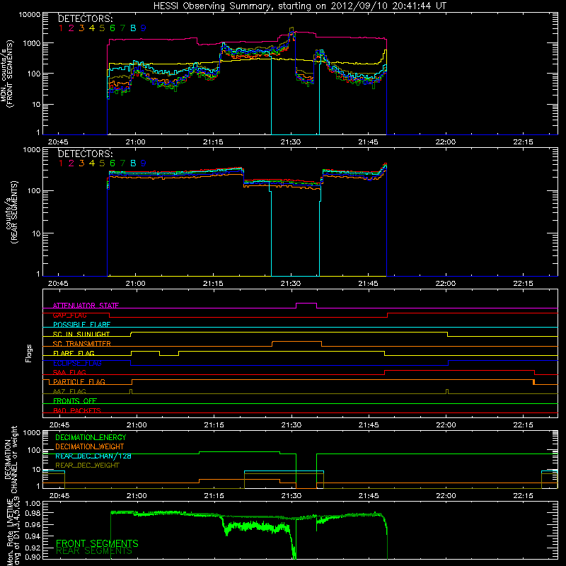566x566 pixels.
Task: Click the BAD_PACKETS label
Action: [x=77, y=410]
